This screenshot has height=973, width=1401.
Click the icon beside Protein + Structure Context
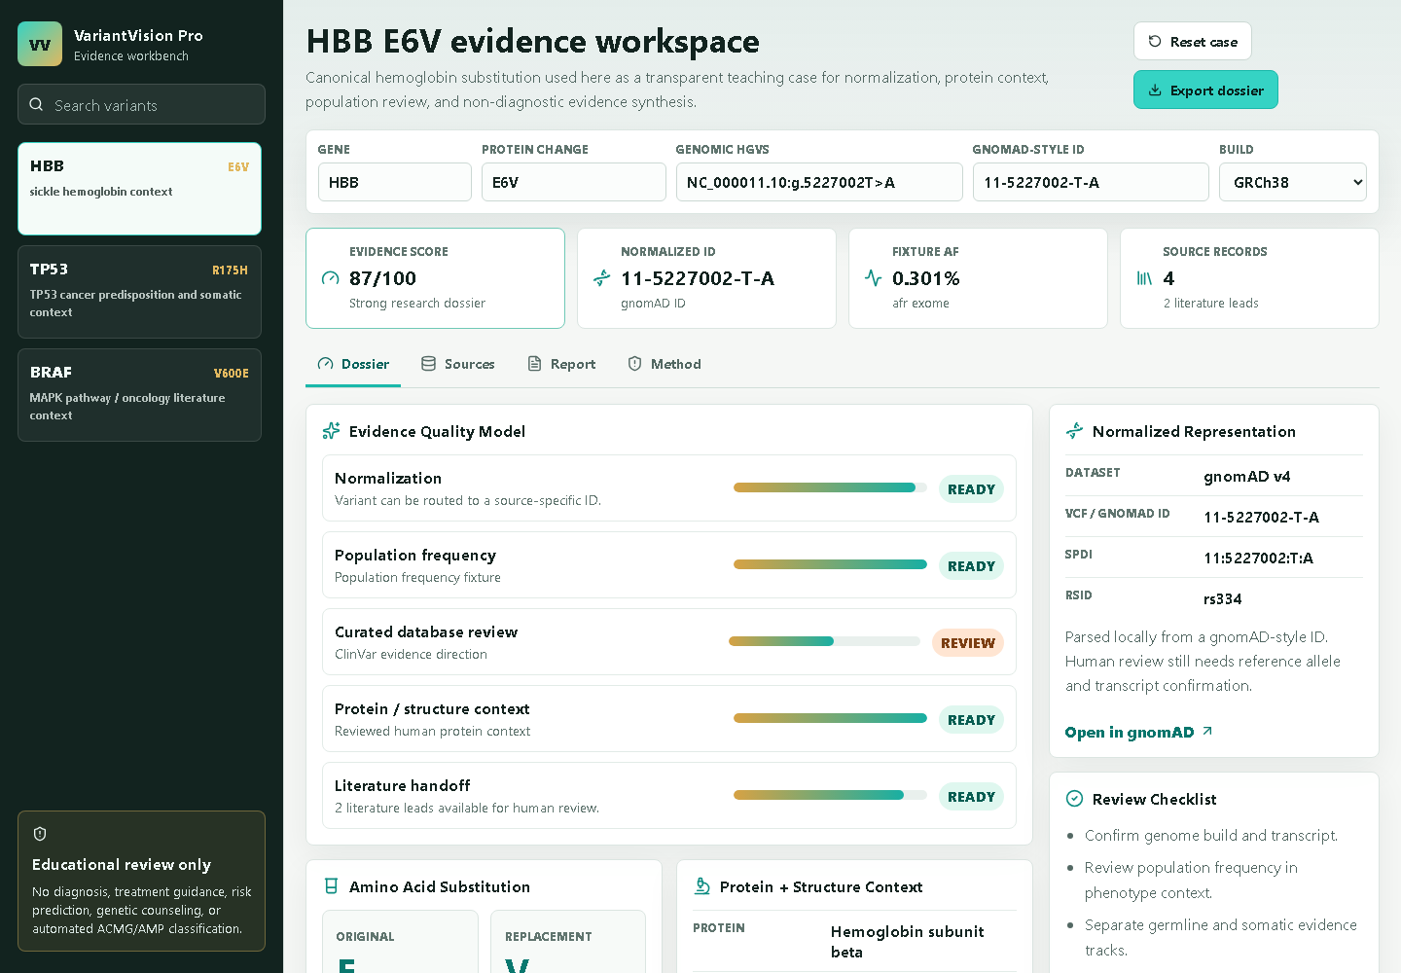pos(701,886)
